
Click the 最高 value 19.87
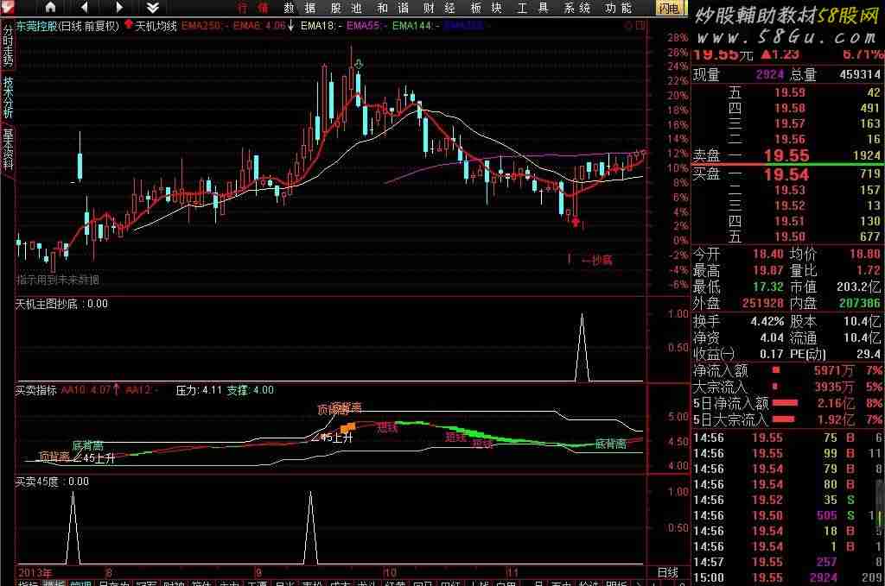(768, 270)
